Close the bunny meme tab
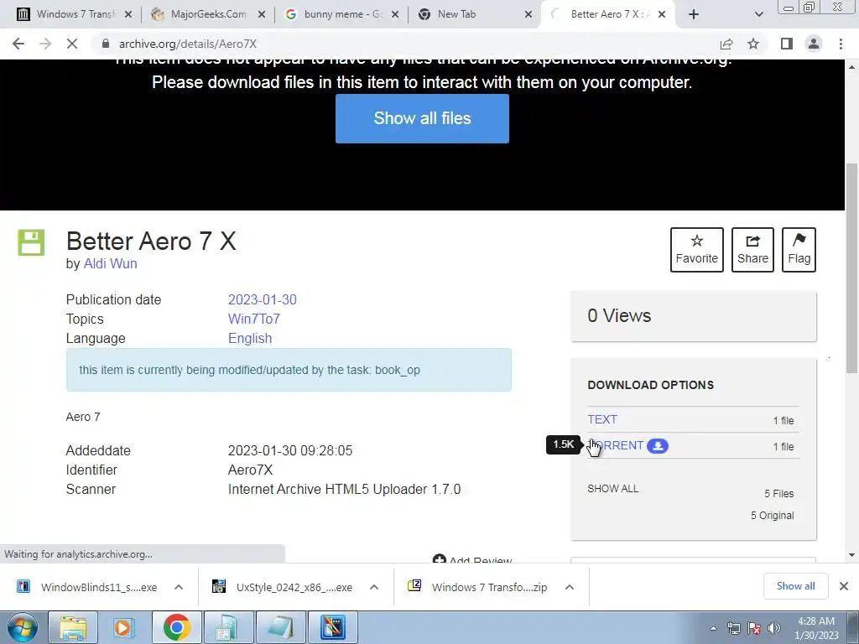859x644 pixels. click(x=395, y=15)
